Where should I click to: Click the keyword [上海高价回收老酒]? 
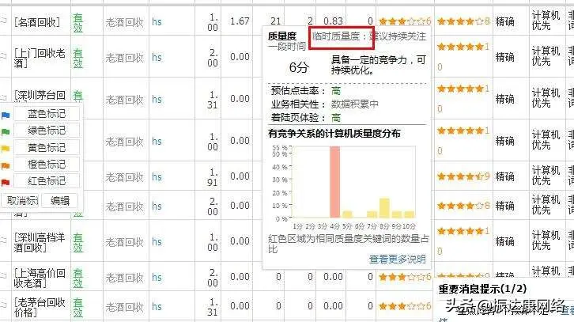40,278
